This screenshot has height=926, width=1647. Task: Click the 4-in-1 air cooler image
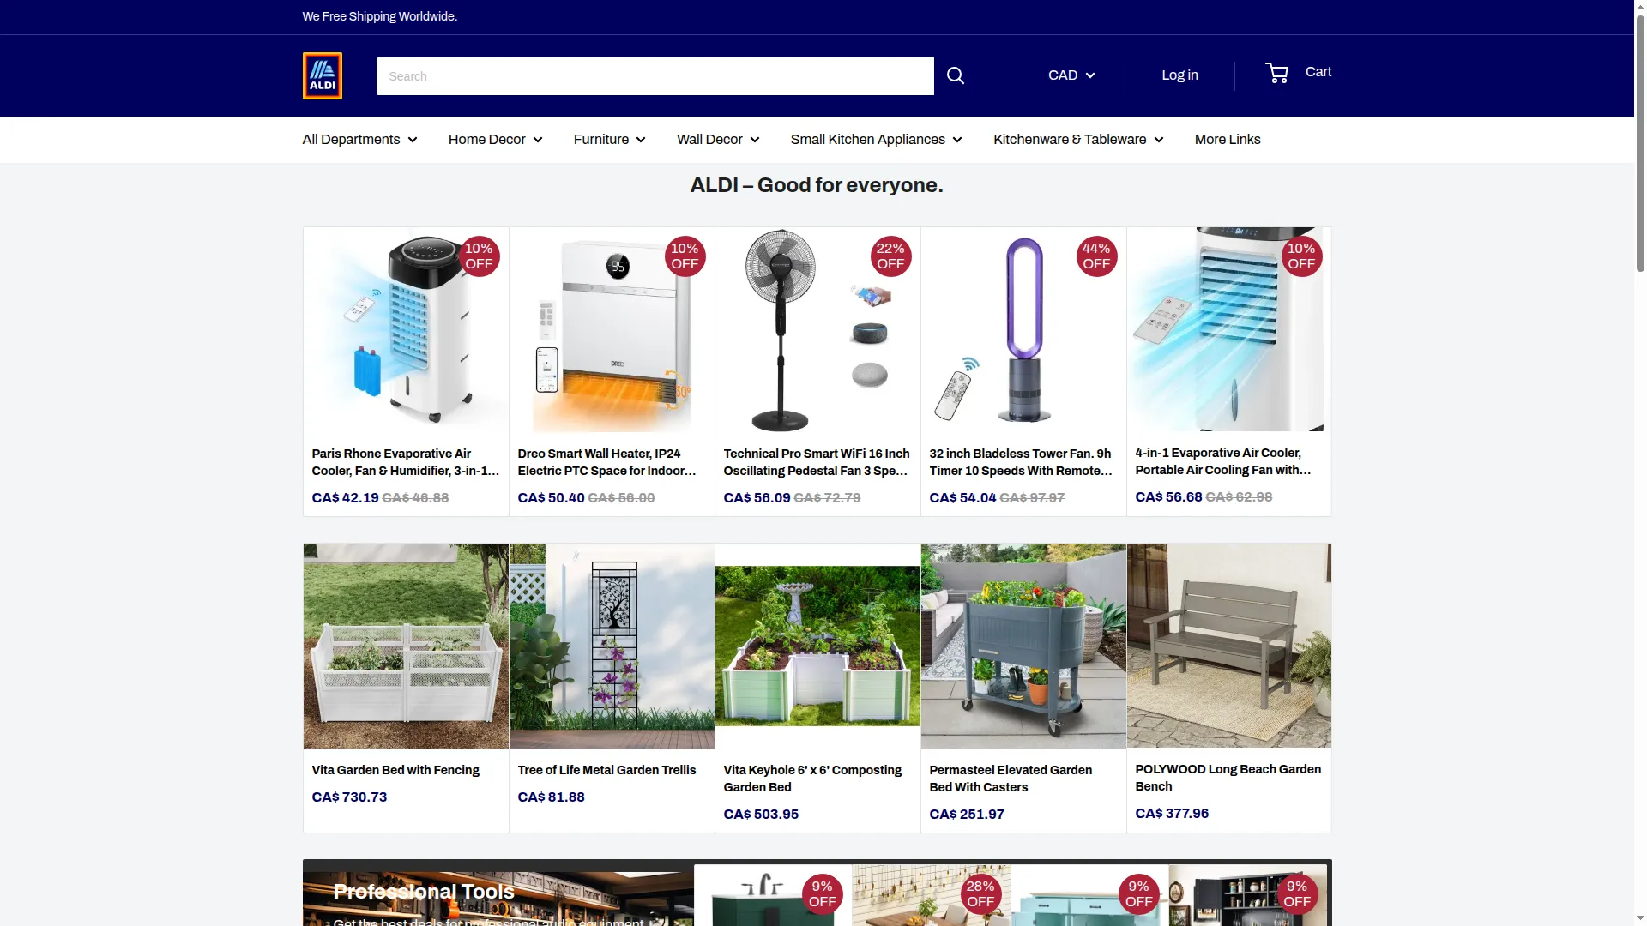[1228, 329]
